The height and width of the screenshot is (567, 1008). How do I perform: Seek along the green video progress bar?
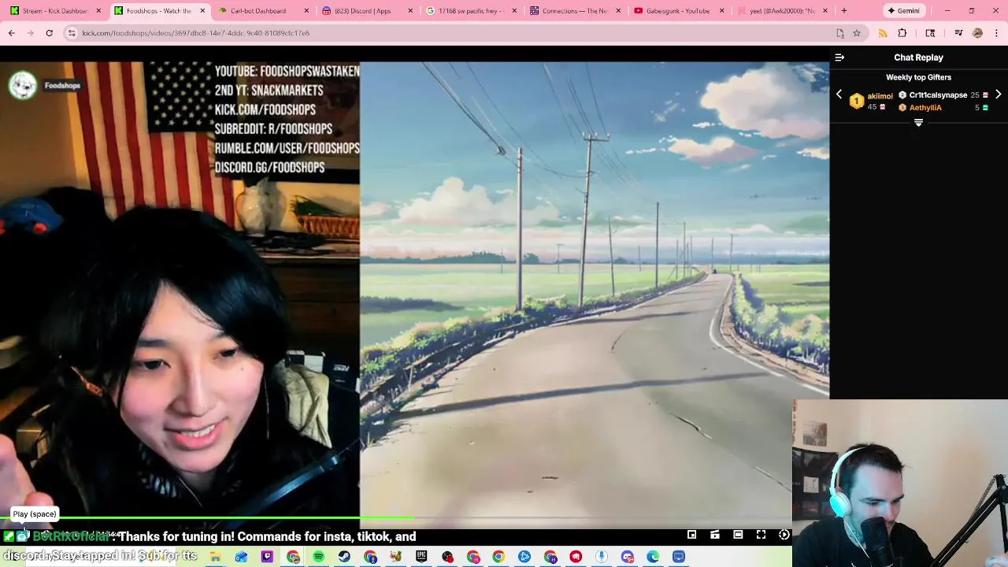396,518
